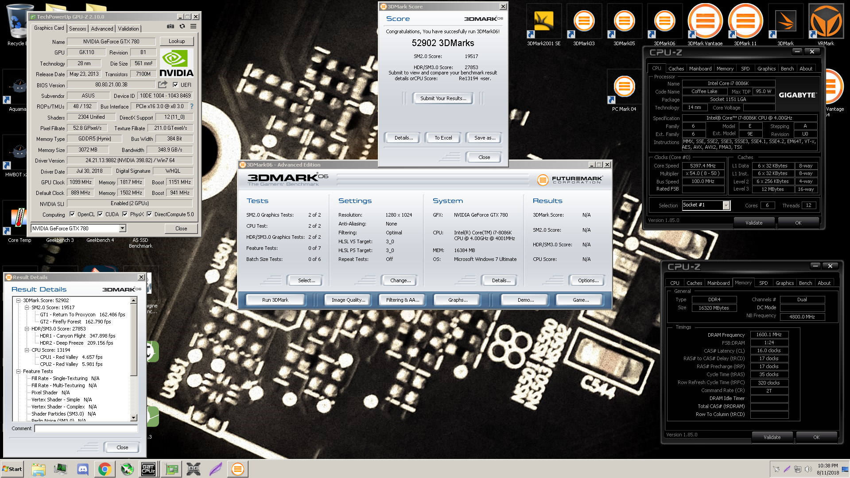Image resolution: width=850 pixels, height=478 pixels.
Task: Click the GPU-Z taskbar icon
Action: tap(171, 469)
